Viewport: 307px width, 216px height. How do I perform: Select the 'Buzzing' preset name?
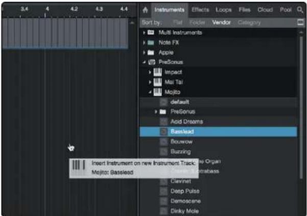point(180,152)
